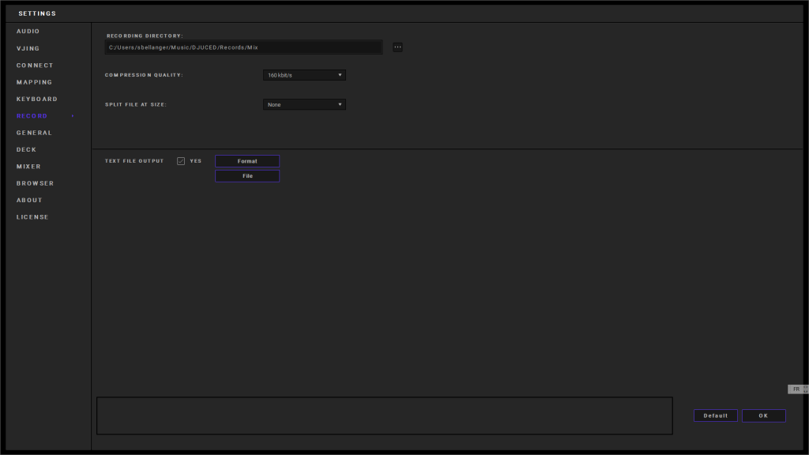Expand the Split File At Size dropdown
The width and height of the screenshot is (809, 455).
point(304,104)
